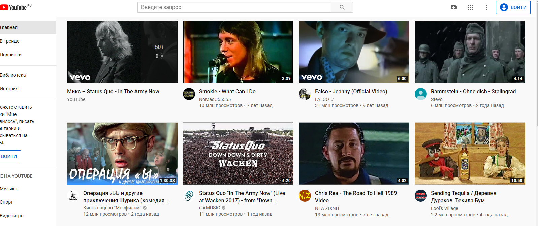Open the Status Quo mix thumbnail
Viewport: 538px width, 226px height.
pos(122,52)
